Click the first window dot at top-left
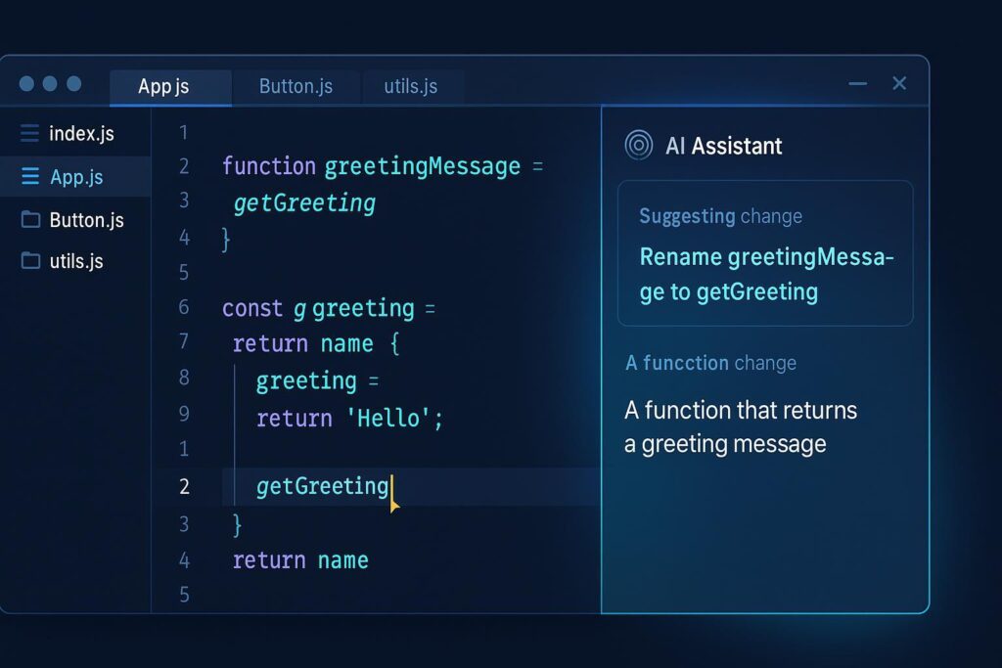 (x=26, y=84)
